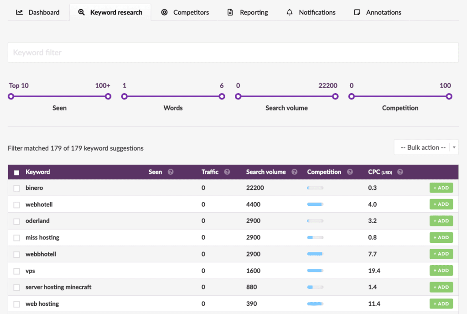Click the help icon beside Search volume header
The width and height of the screenshot is (467, 314).
pos(294,172)
